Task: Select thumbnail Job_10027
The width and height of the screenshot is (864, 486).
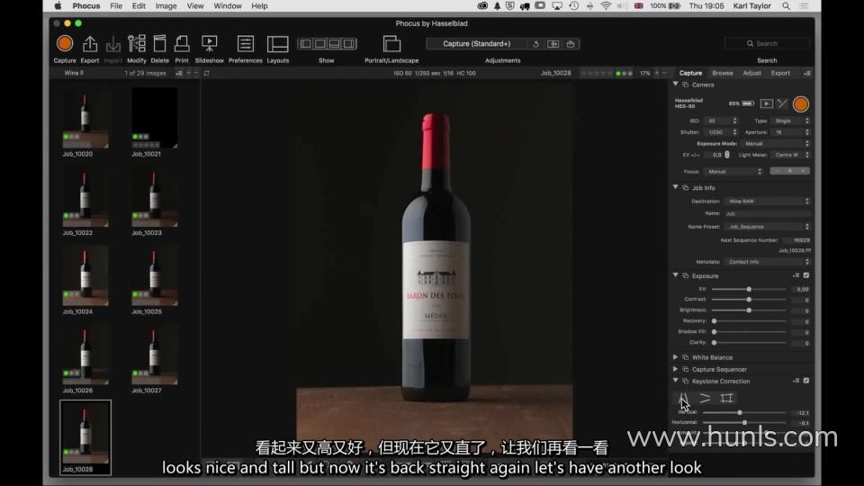Action: pos(155,355)
